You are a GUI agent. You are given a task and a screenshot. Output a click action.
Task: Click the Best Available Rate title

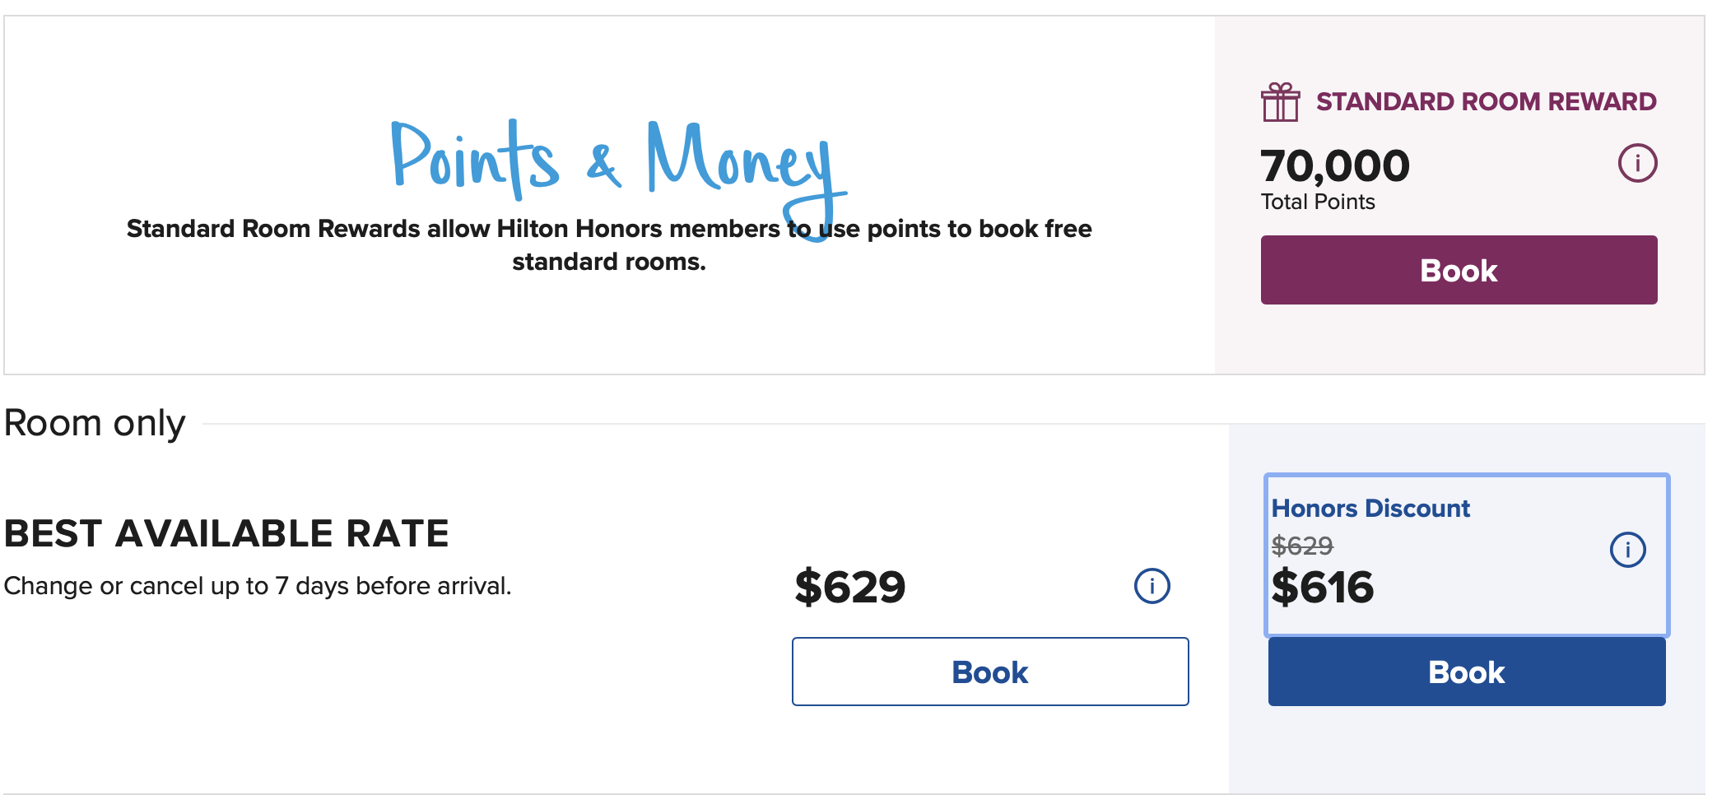226,533
